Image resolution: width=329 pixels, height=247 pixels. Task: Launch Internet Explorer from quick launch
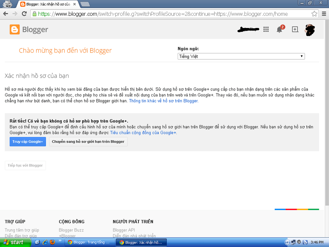point(45,242)
